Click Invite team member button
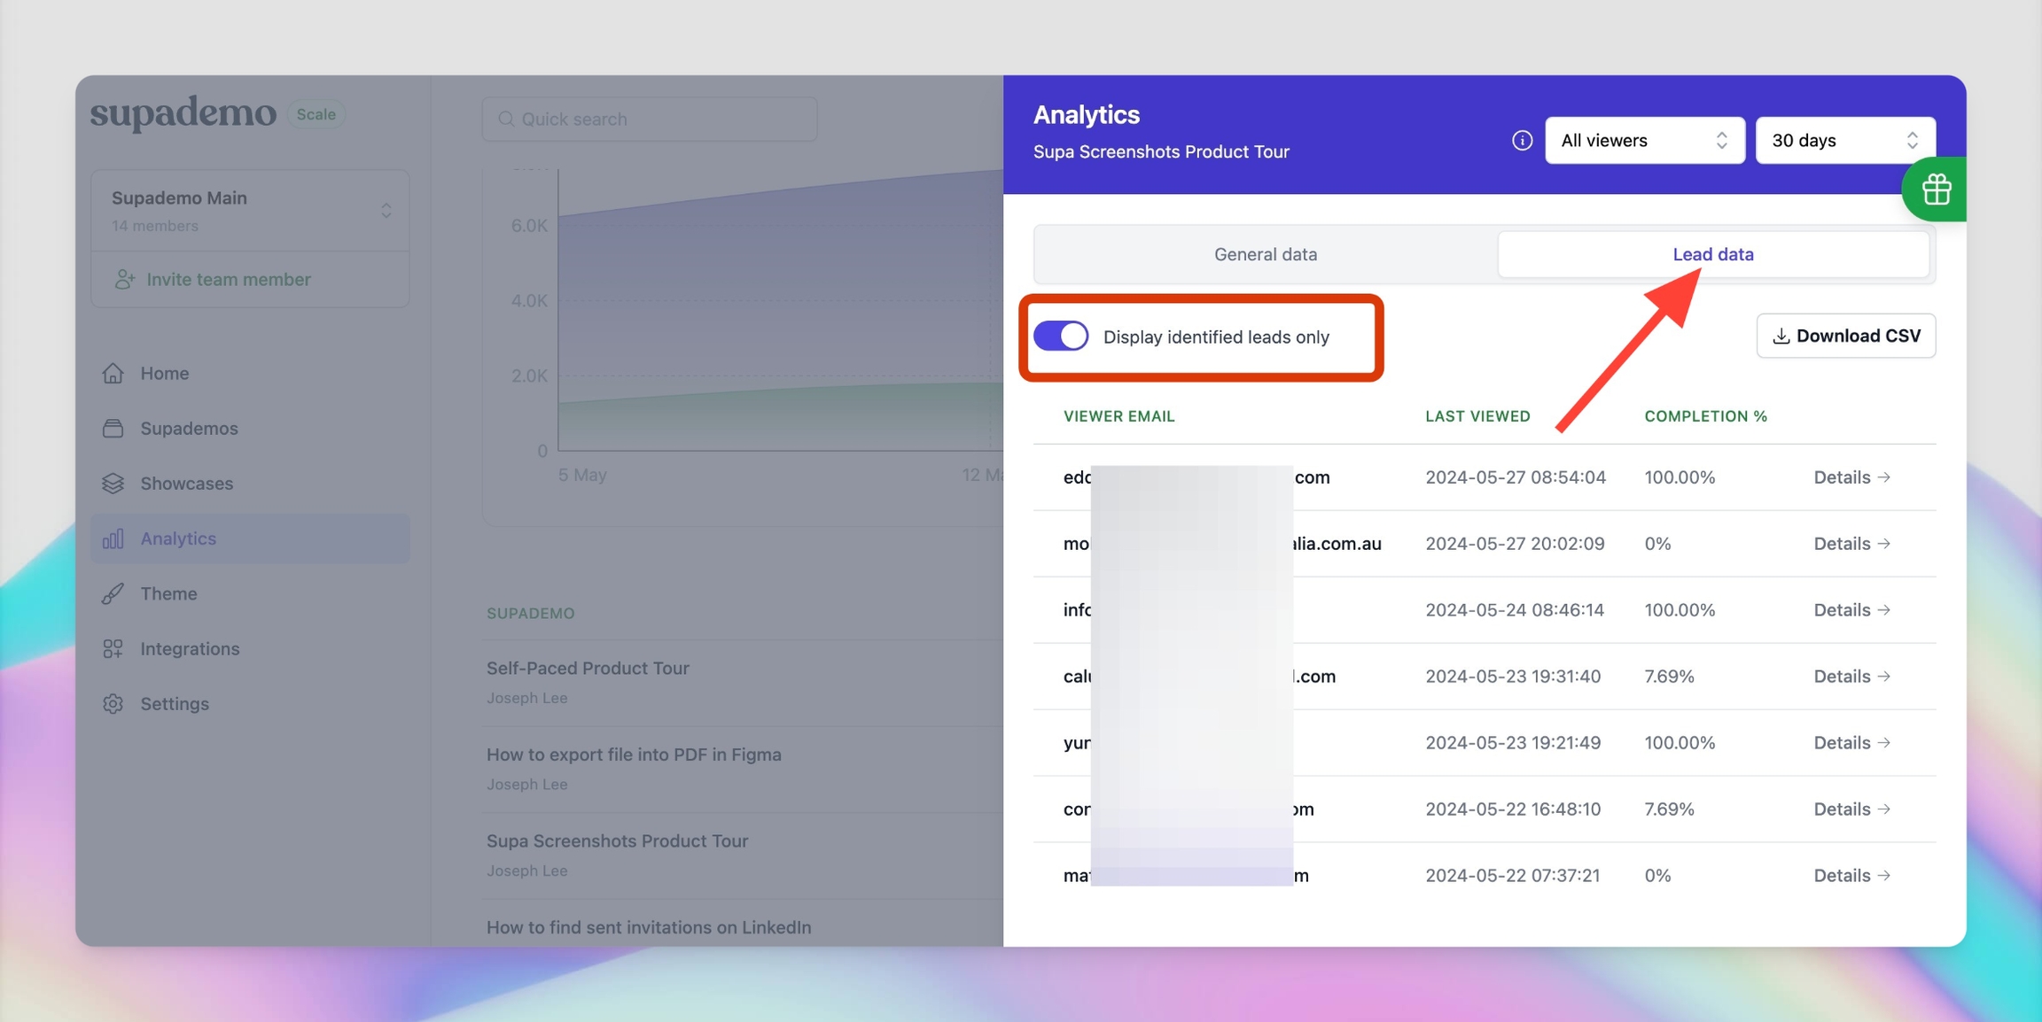2042x1022 pixels. pyautogui.click(x=228, y=280)
